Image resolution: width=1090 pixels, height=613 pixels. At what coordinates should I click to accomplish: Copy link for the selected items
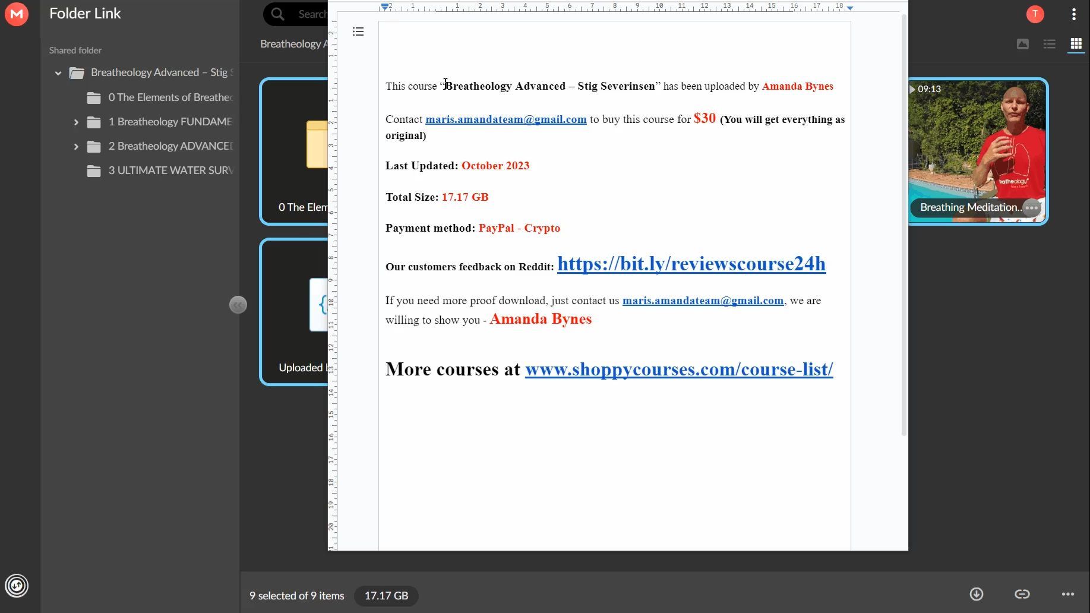[1022, 594]
